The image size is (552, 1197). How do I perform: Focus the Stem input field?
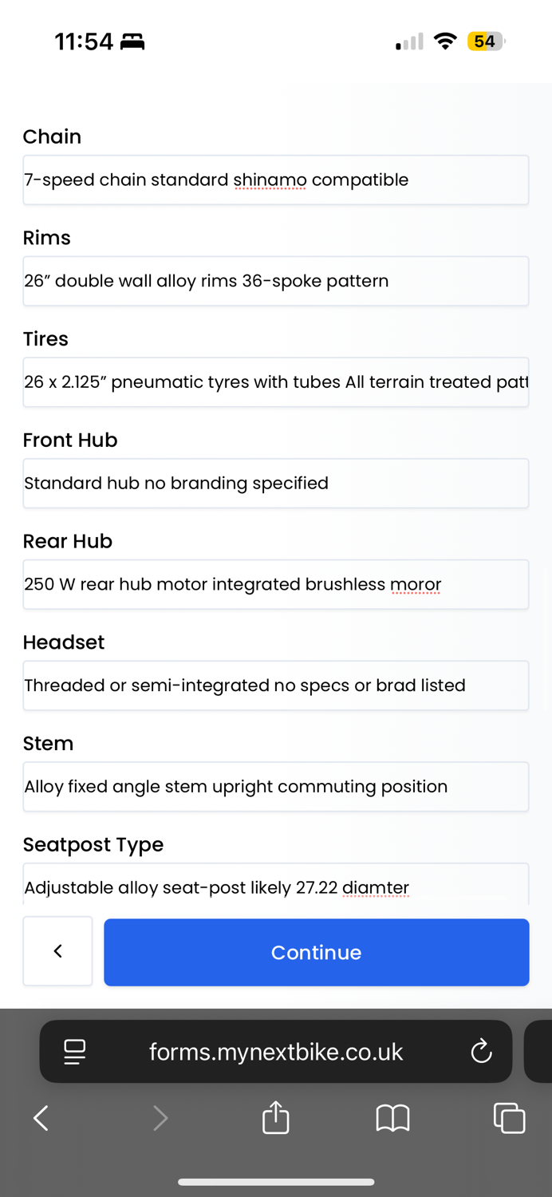click(x=276, y=787)
